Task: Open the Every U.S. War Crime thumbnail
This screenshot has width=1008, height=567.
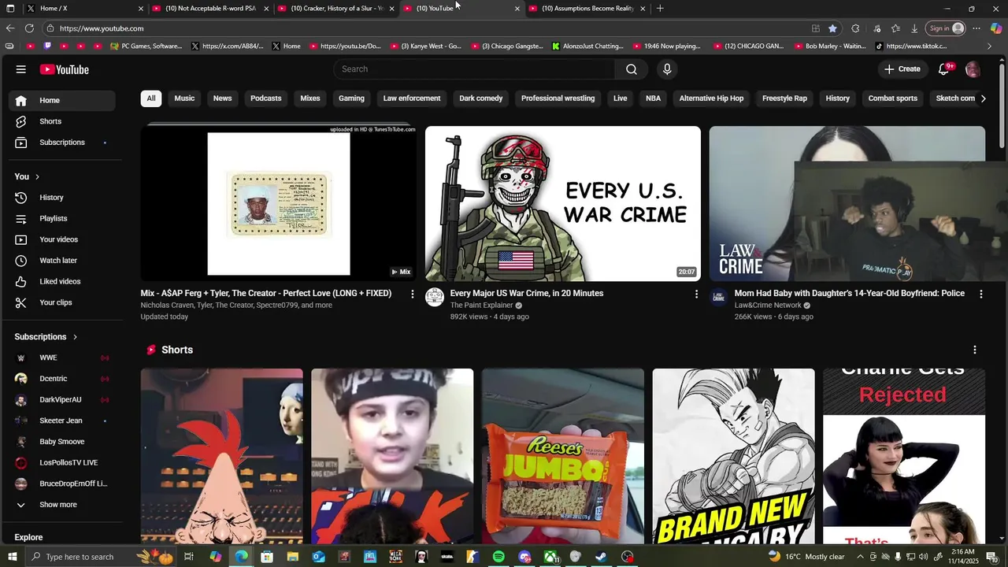Action: [562, 203]
